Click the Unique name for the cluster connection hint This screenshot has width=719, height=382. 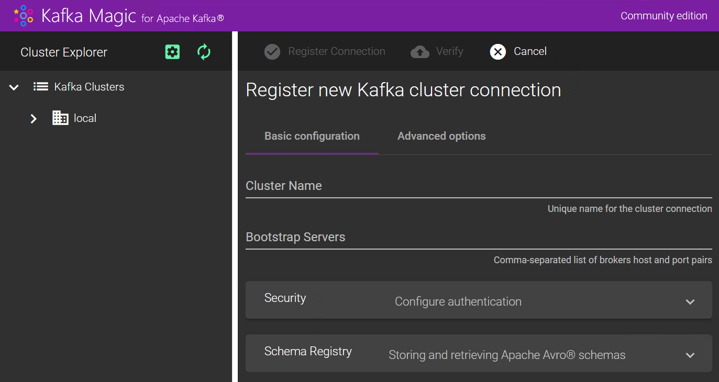[x=630, y=209]
